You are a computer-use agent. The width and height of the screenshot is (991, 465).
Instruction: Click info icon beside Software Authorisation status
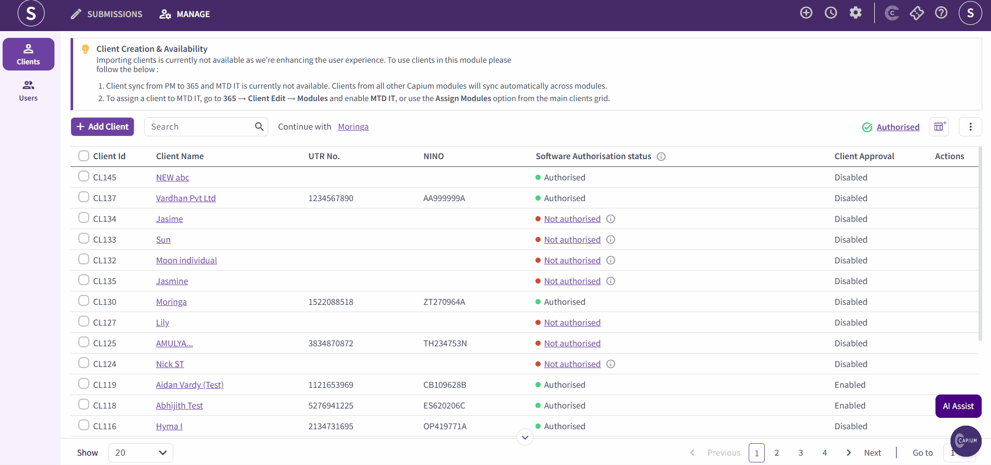[661, 157]
